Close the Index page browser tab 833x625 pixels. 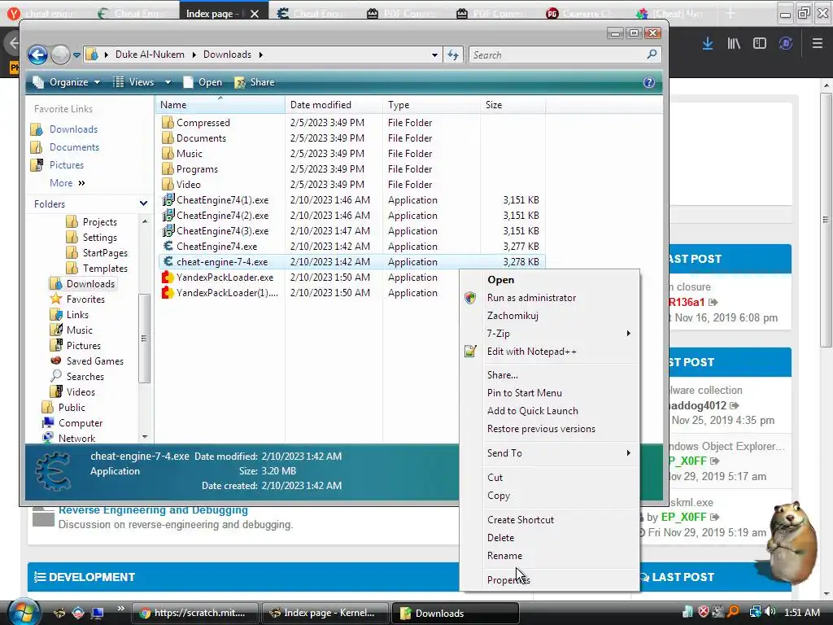(x=255, y=14)
